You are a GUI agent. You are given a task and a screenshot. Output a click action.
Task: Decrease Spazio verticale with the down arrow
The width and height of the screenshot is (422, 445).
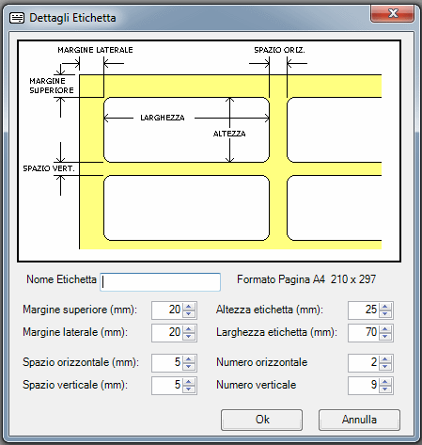click(189, 389)
